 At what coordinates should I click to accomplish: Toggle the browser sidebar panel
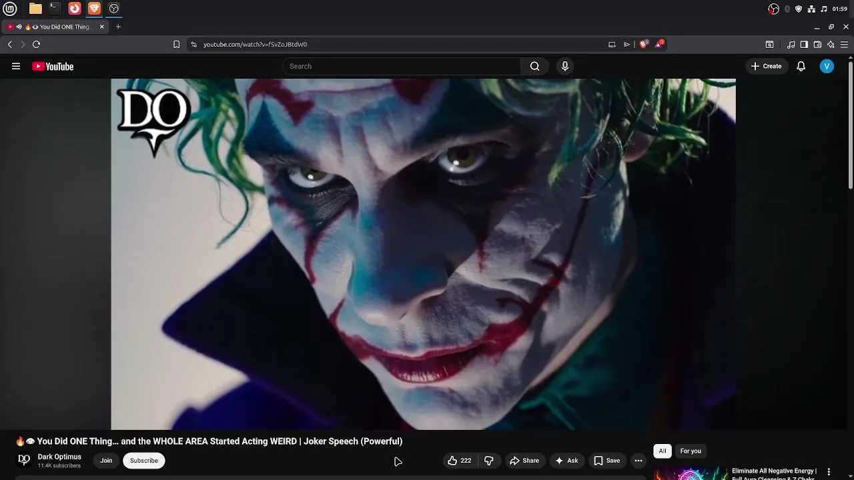(x=804, y=44)
